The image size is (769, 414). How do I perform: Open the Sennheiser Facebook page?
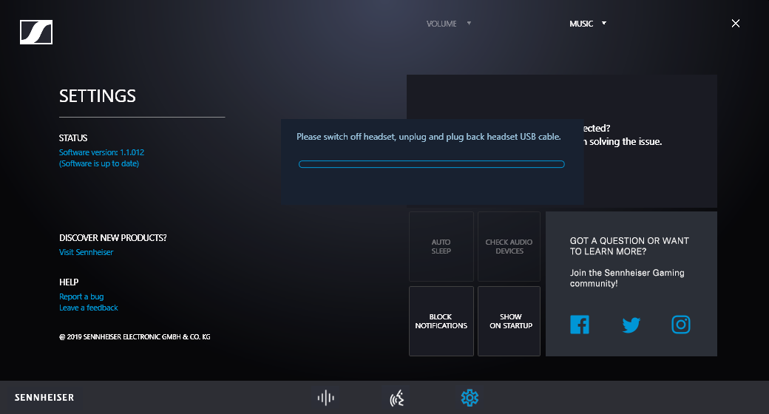[x=580, y=325]
